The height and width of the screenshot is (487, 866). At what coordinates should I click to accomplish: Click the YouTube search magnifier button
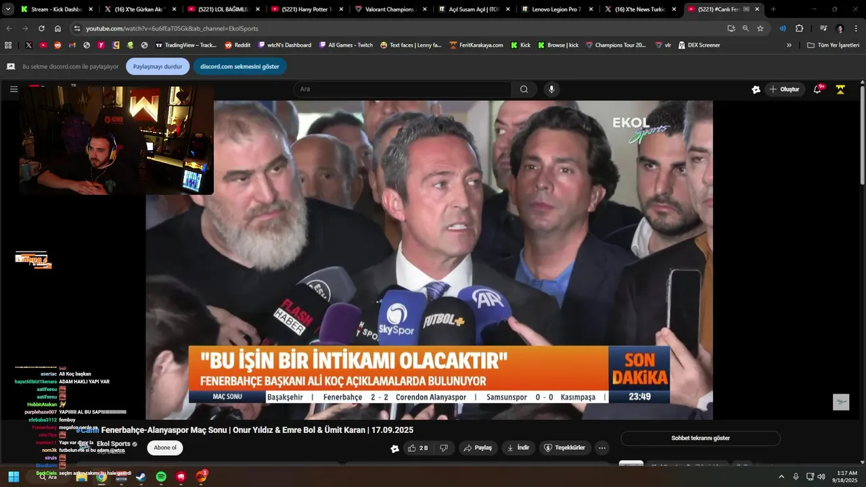coord(524,89)
